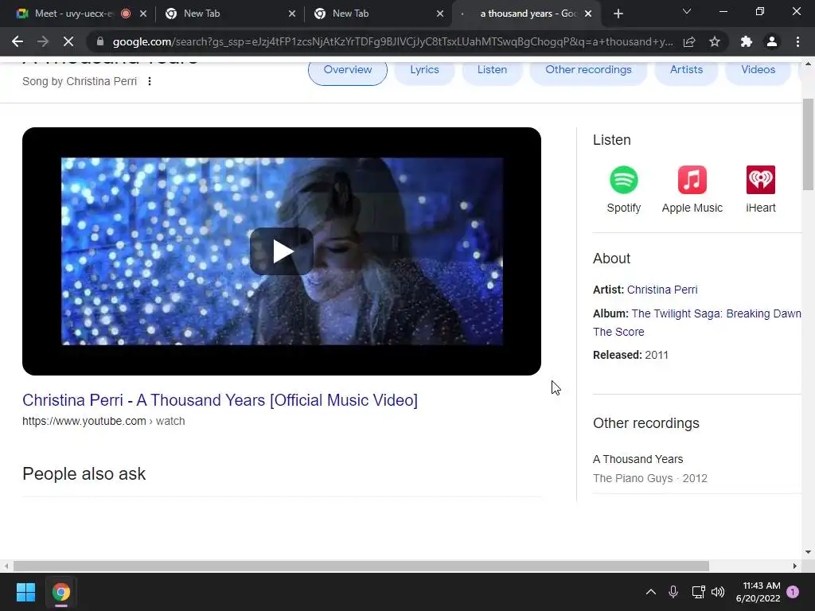Open Spotify listen option

tap(624, 189)
